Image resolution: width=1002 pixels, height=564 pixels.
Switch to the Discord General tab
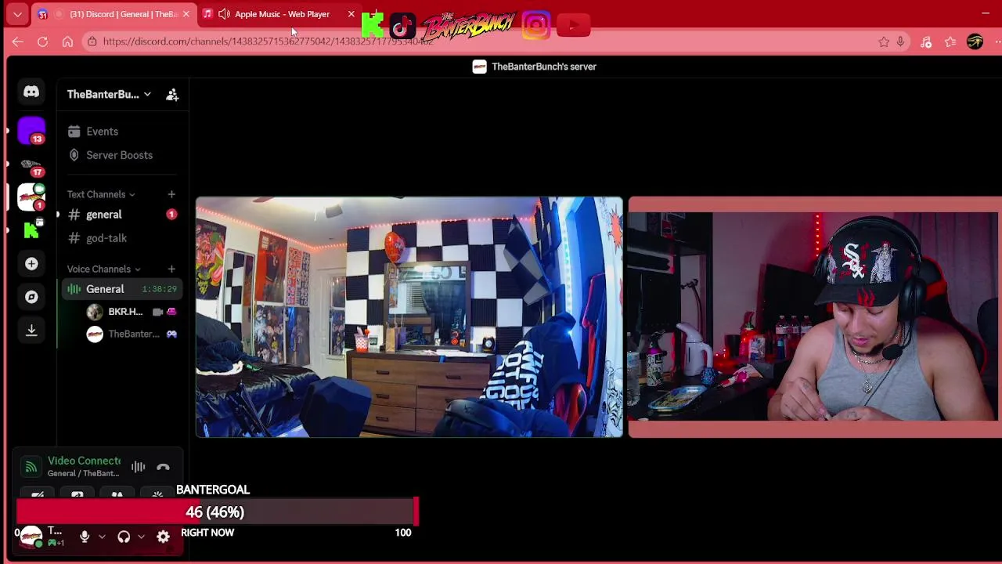coord(115,14)
